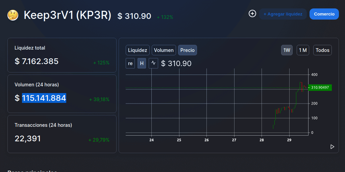
Task: Click the x-axis date label 28
Action: (x=262, y=140)
